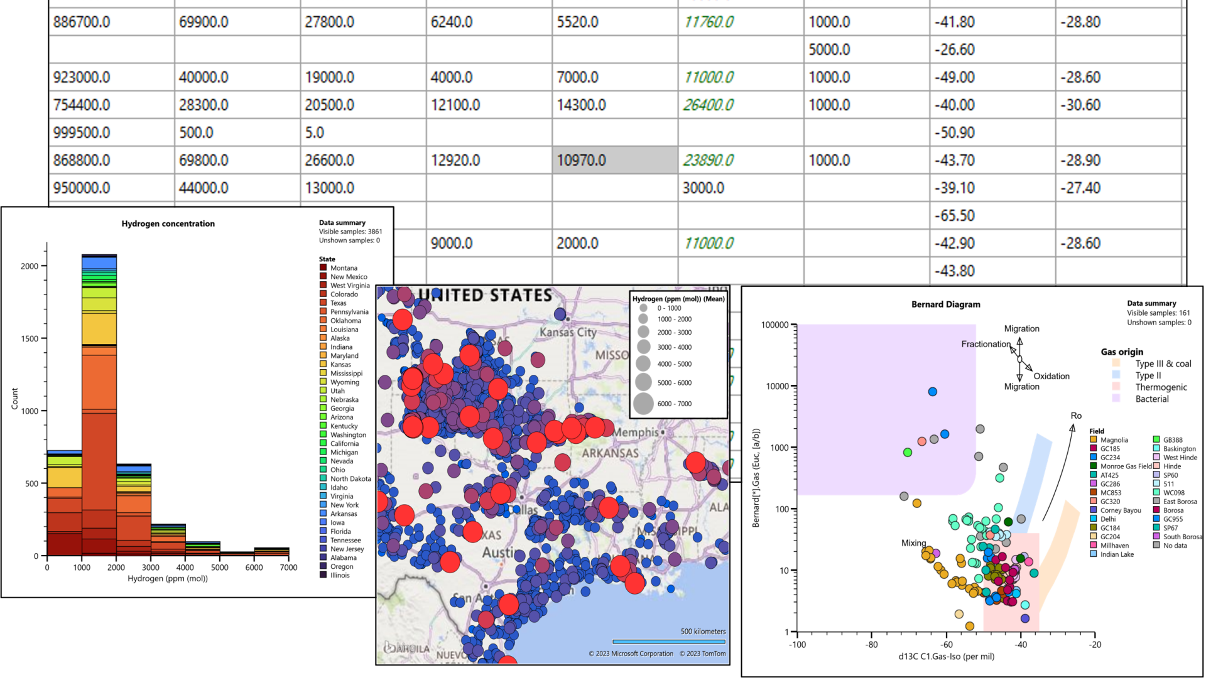The image size is (1206, 678).
Task: Click the blue data point near 10000 on Bernard plot
Action: 933,392
